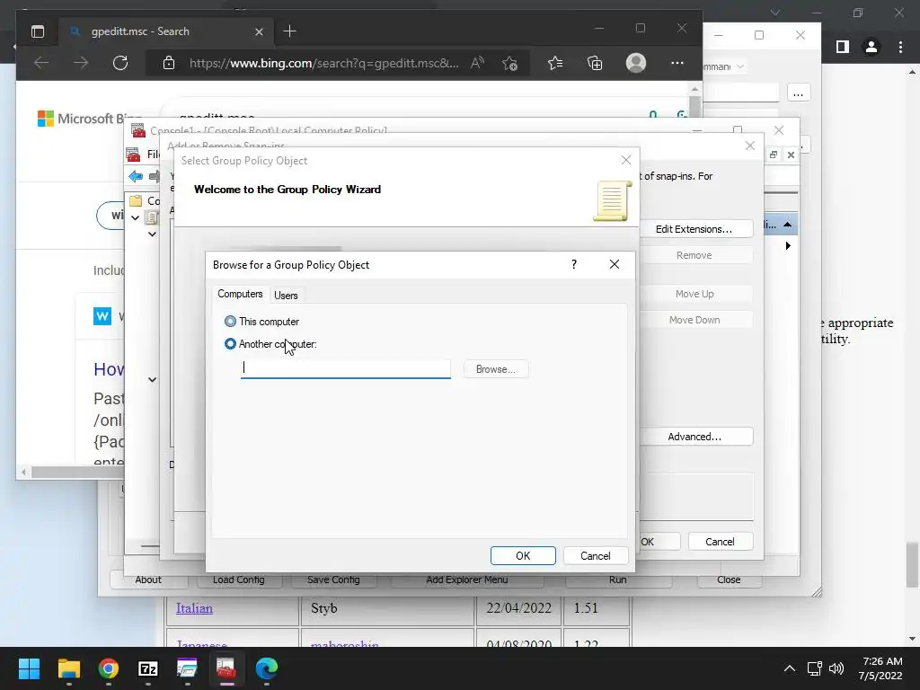Open clock showing 7:26 AM
The image size is (920, 690).
(x=880, y=668)
